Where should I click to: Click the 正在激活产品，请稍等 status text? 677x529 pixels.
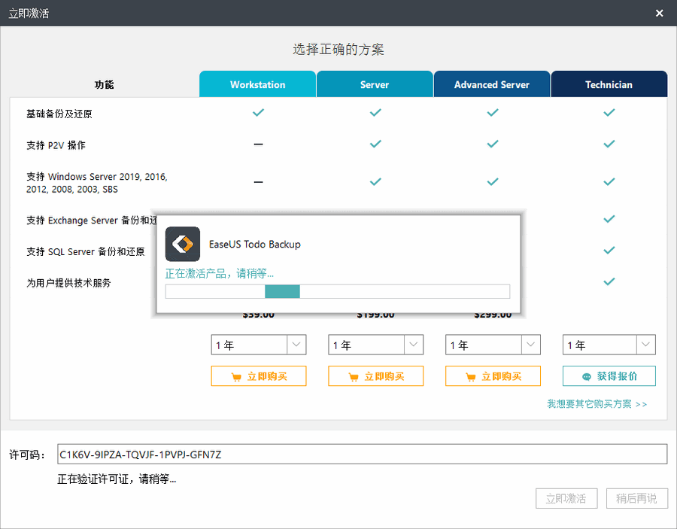220,273
